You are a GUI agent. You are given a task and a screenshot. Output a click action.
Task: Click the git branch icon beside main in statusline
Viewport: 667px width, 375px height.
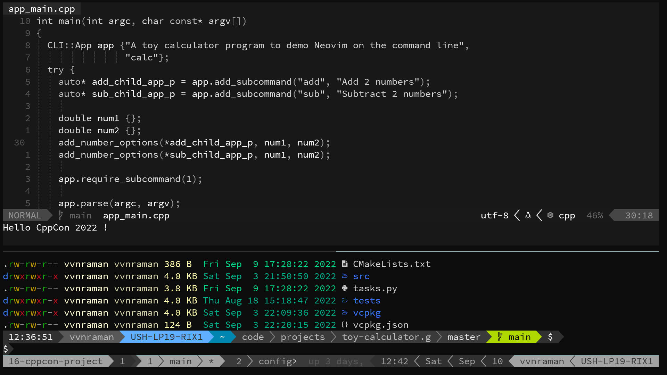click(x=61, y=215)
